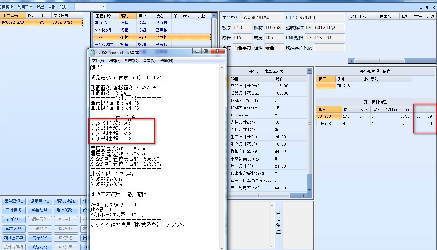The width and height of the screenshot is (437, 250).
Task: Click the 流程对比 button
Action: point(40,247)
